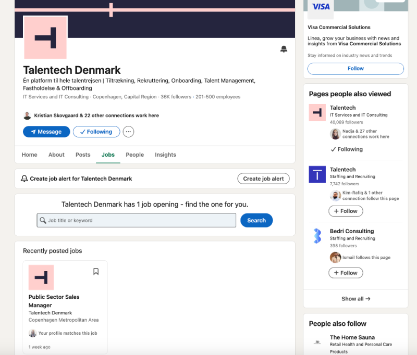Screen dimensions: 417x355
Task: Click Kim-Rafiq's connection avatar
Action: [335, 196]
